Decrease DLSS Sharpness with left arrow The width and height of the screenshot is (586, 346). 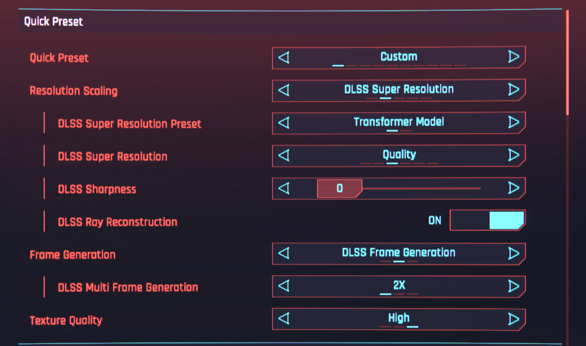pos(283,188)
